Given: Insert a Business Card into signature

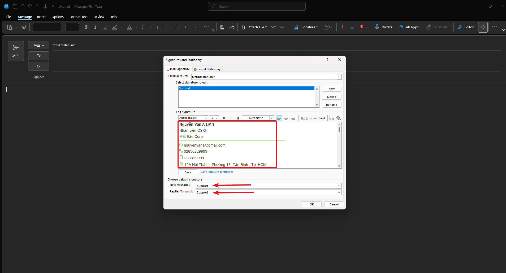Looking at the screenshot, I should click(x=313, y=118).
